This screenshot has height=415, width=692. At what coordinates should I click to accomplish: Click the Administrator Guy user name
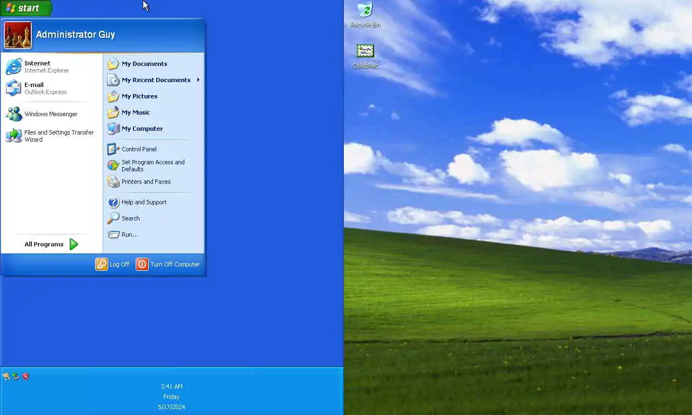(75, 35)
